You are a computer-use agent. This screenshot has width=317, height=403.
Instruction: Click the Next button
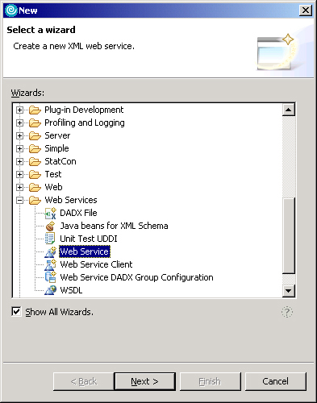tap(144, 381)
